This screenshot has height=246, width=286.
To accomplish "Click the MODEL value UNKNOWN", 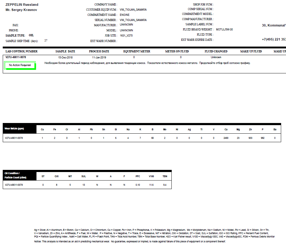I will [x=126, y=30].
